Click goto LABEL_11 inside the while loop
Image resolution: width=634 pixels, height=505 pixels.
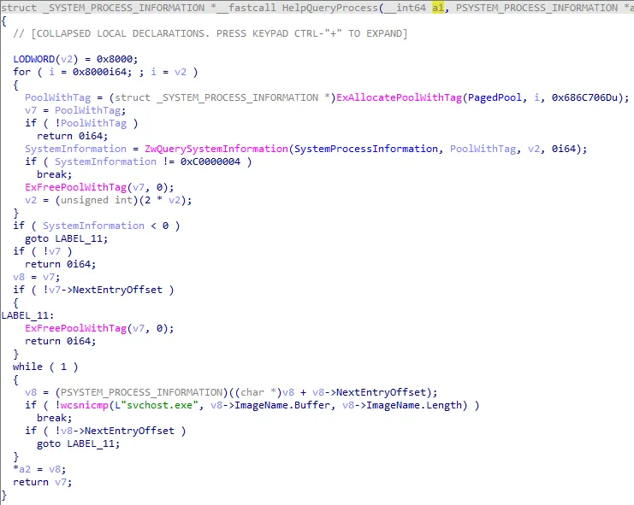[79, 443]
